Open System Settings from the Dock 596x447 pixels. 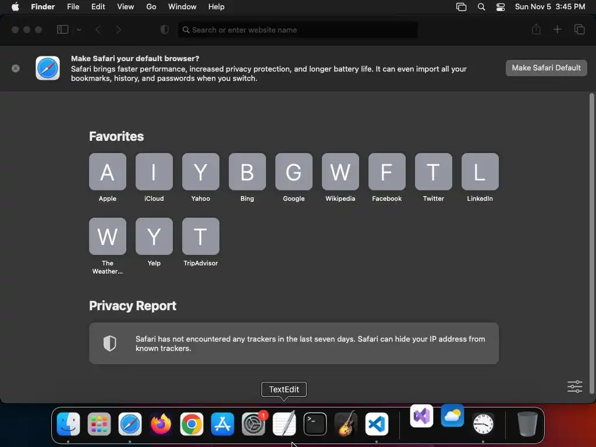253,424
